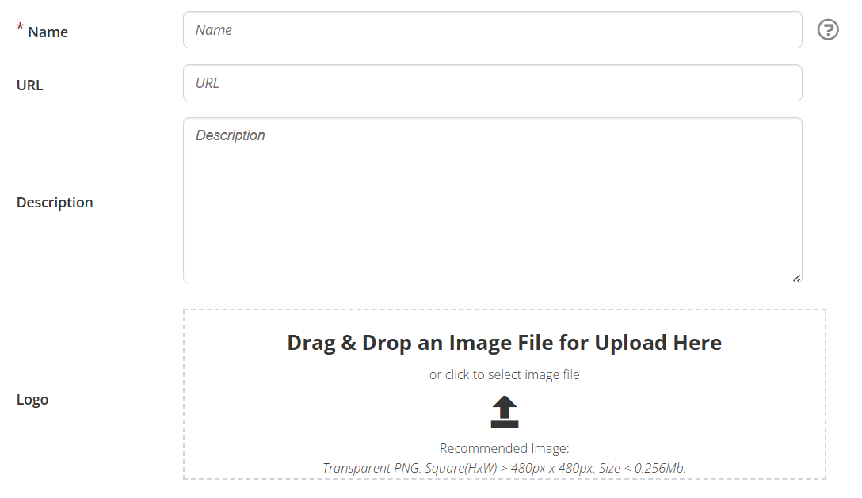This screenshot has width=862, height=498.
Task: Click the Description field label
Action: point(55,203)
